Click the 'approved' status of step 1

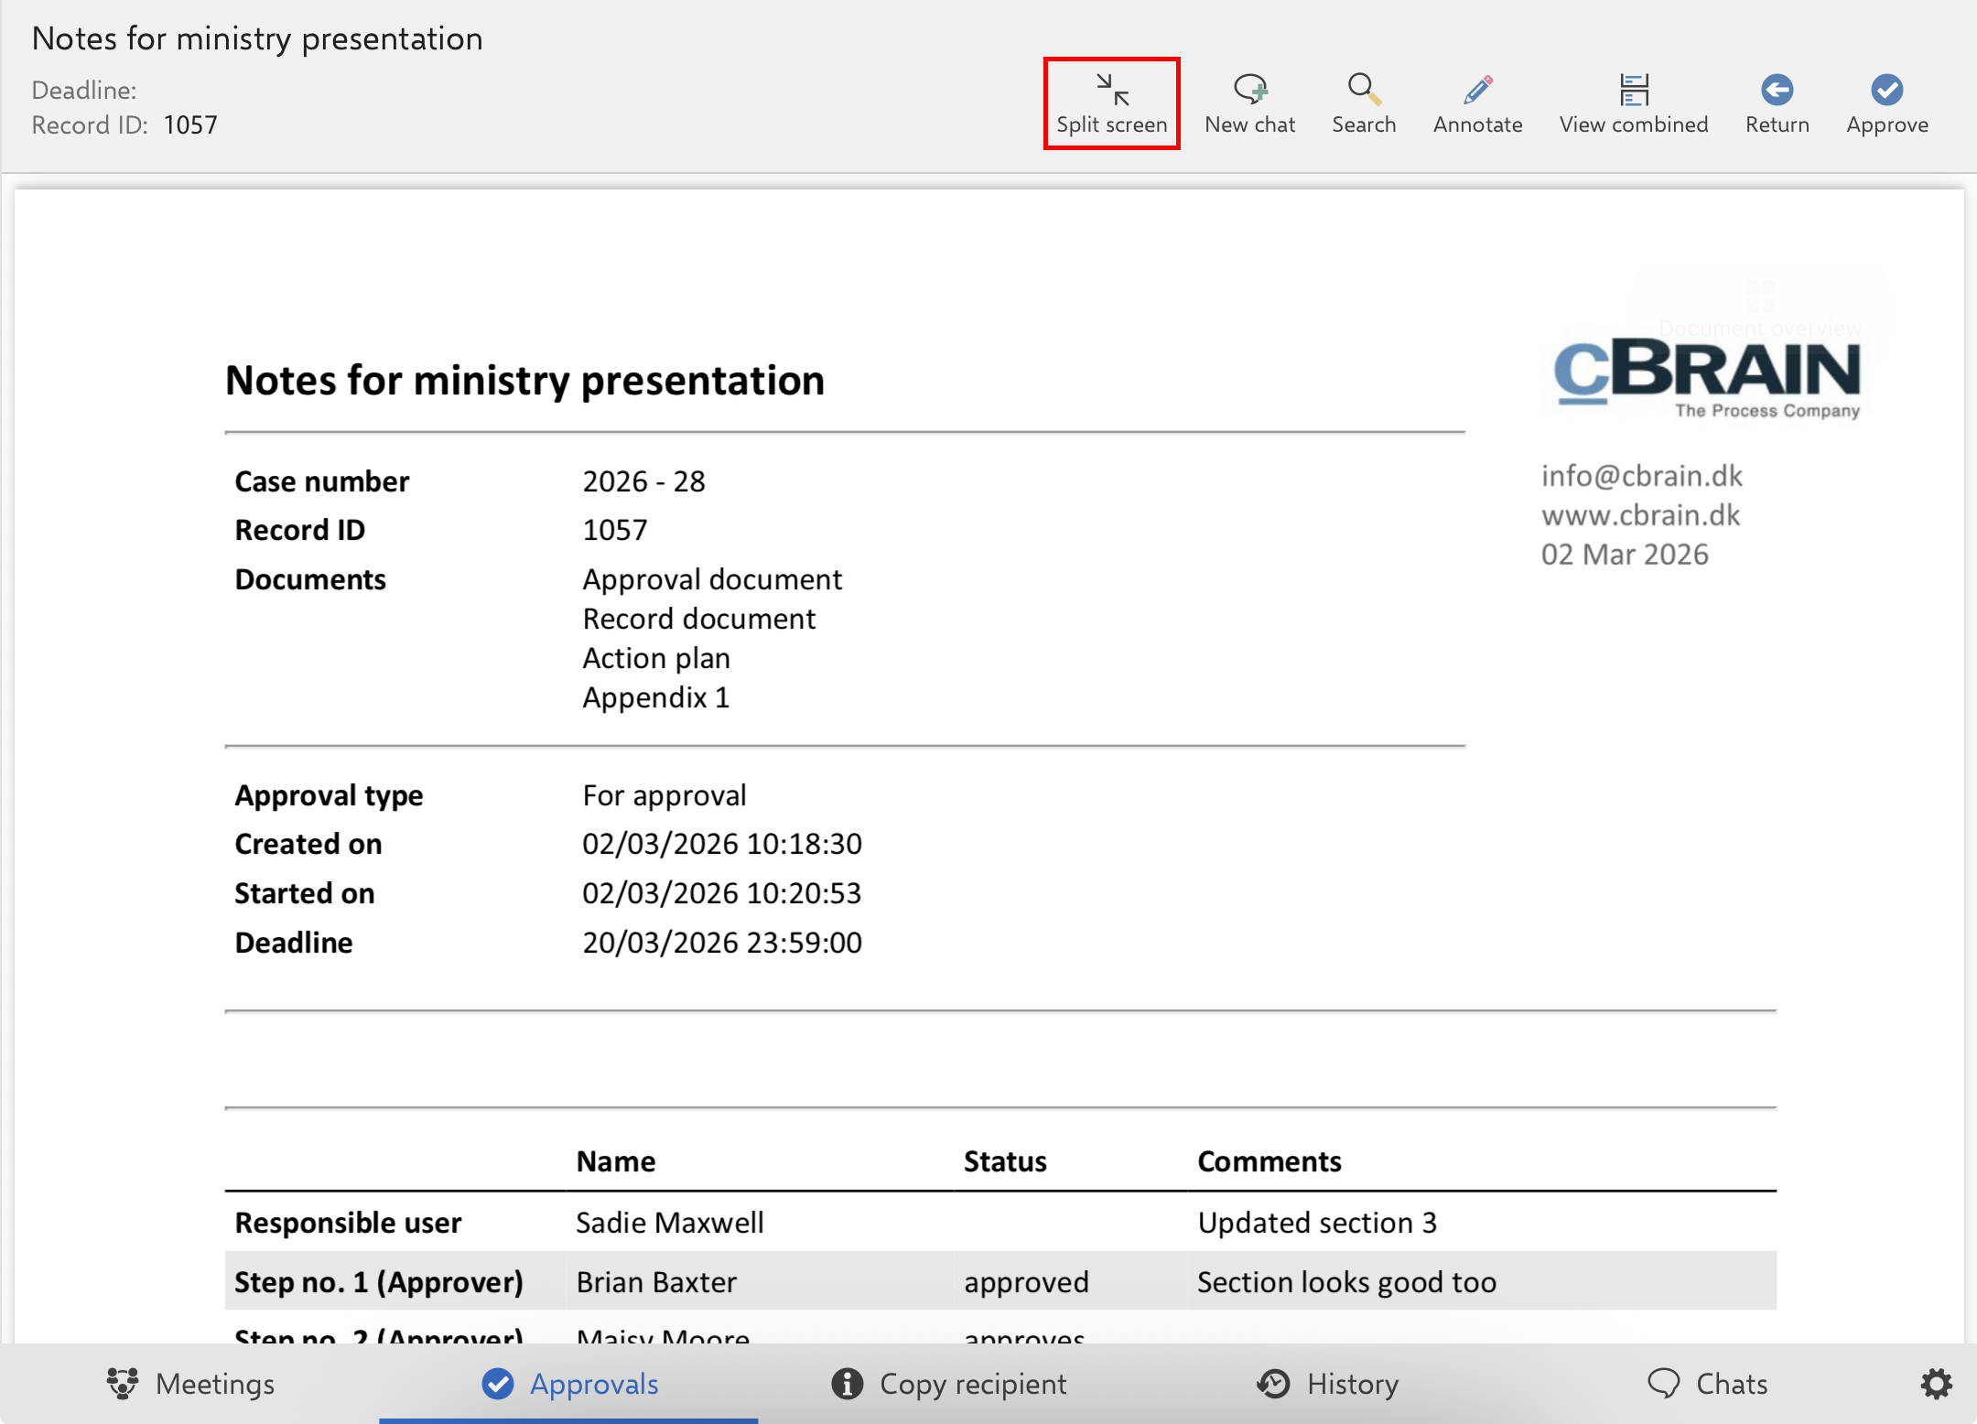coord(1026,1282)
